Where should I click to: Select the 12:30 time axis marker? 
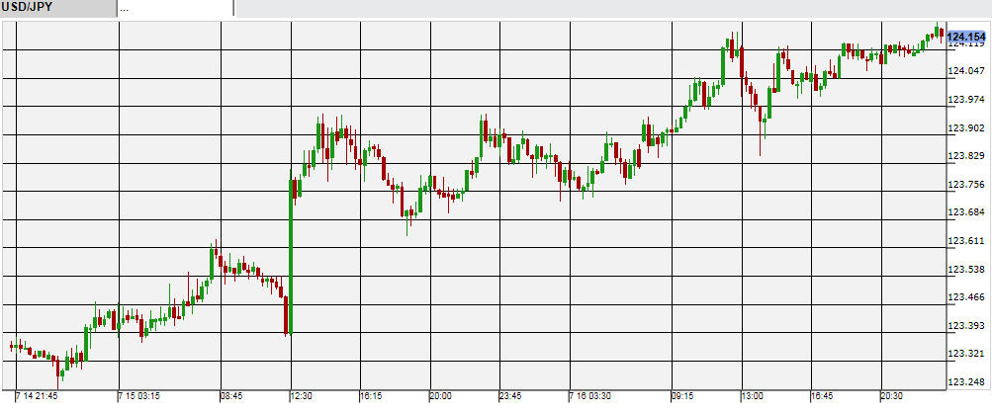[301, 395]
